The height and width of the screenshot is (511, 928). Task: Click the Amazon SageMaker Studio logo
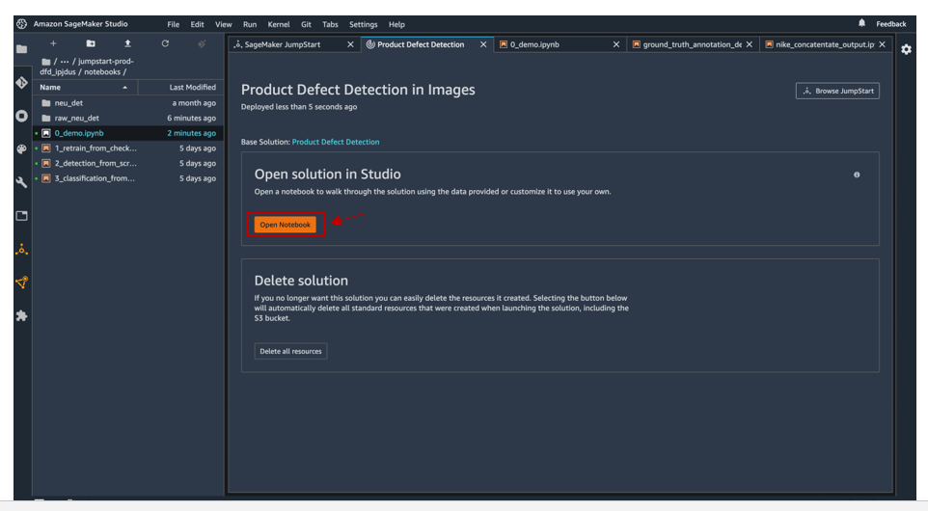22,24
